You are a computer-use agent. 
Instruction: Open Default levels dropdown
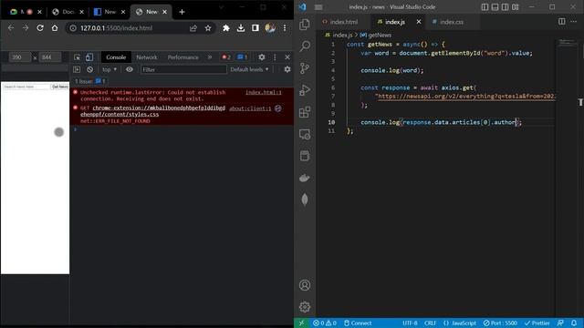click(x=249, y=69)
